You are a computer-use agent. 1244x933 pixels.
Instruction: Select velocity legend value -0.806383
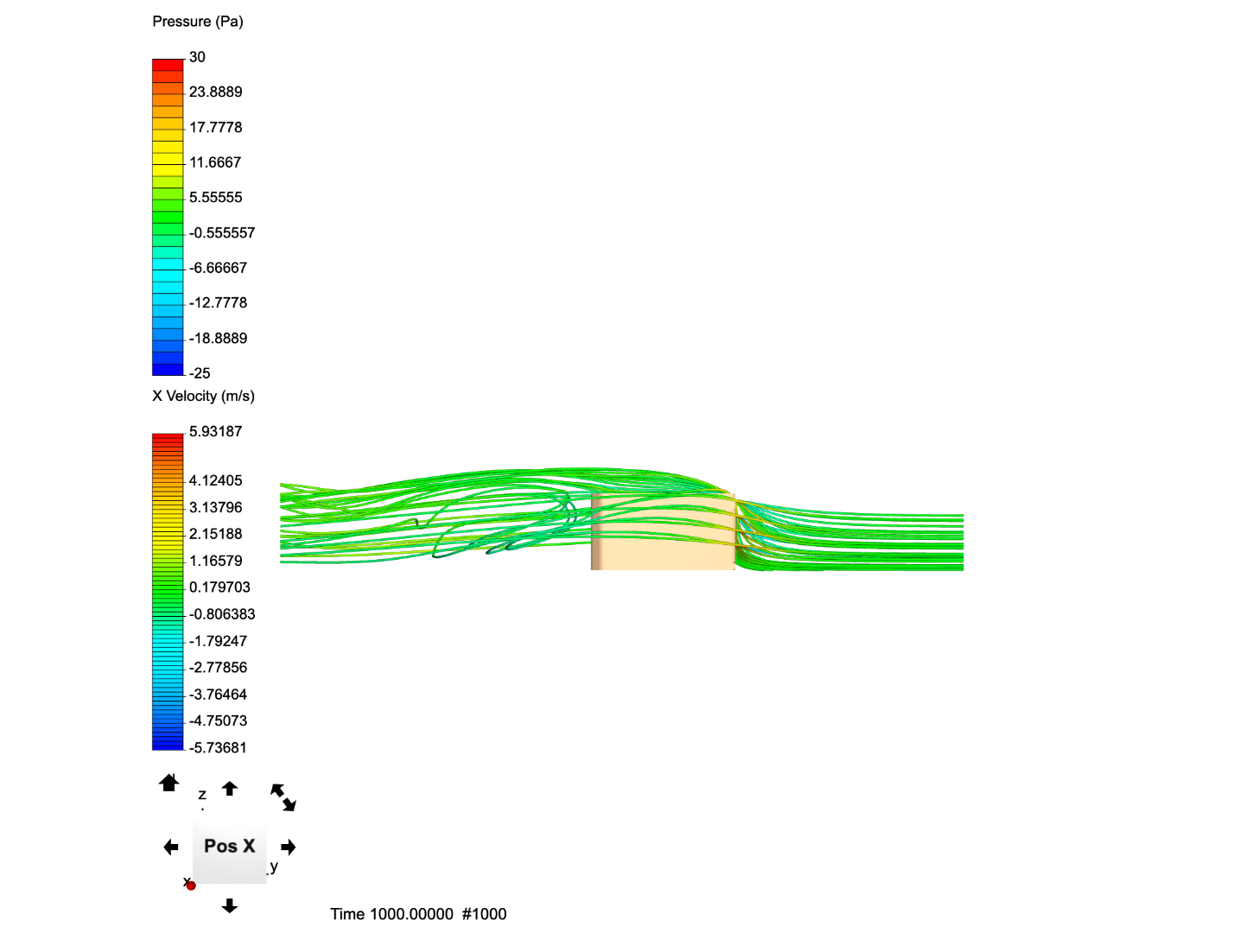point(222,614)
